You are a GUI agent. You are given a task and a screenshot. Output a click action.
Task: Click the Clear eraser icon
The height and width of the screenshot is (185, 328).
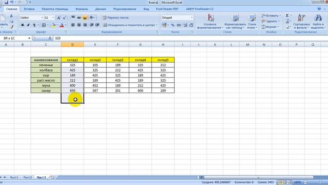(288, 27)
